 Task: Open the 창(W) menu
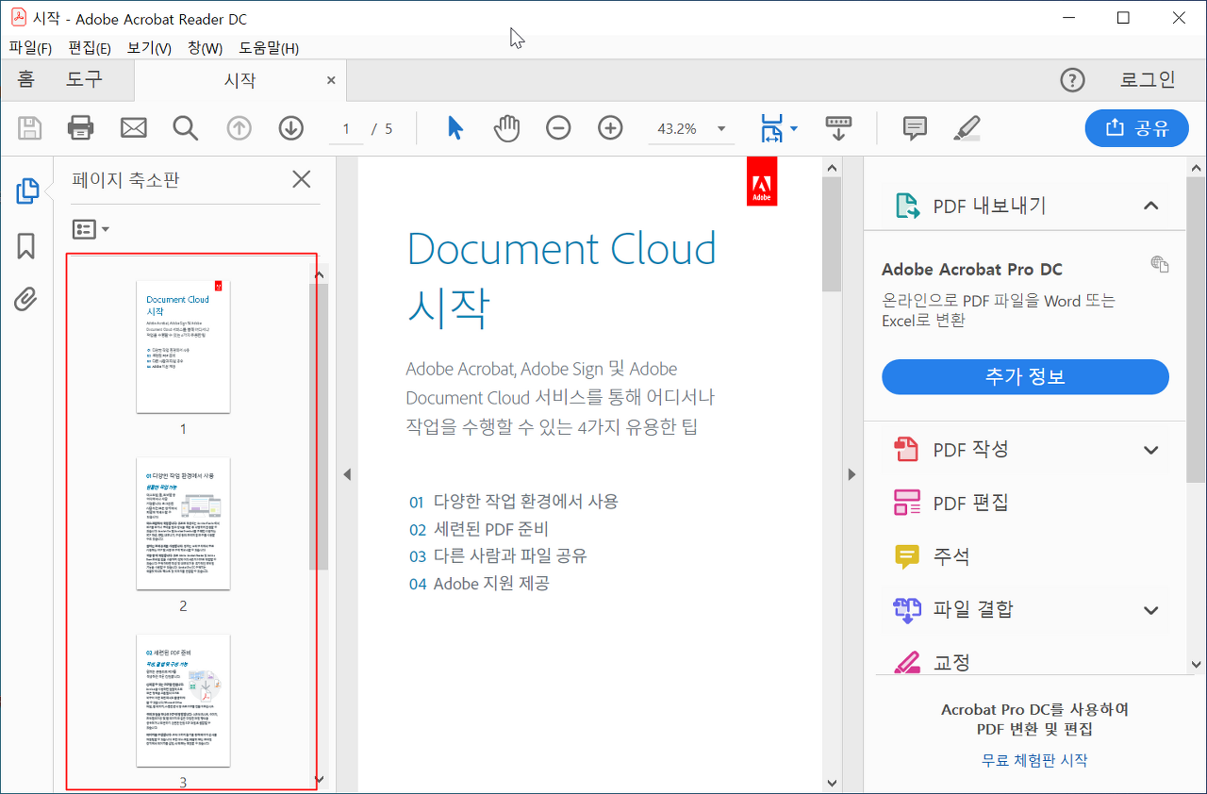[x=205, y=48]
